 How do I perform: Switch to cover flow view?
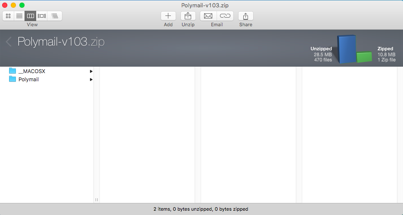(x=42, y=16)
